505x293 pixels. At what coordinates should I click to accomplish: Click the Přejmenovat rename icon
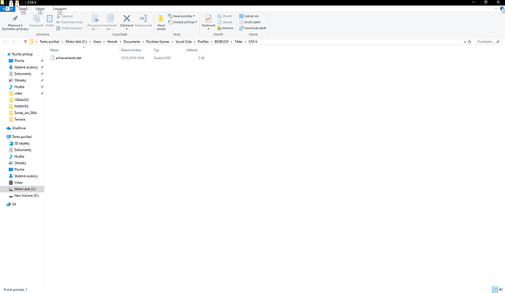coord(143,20)
